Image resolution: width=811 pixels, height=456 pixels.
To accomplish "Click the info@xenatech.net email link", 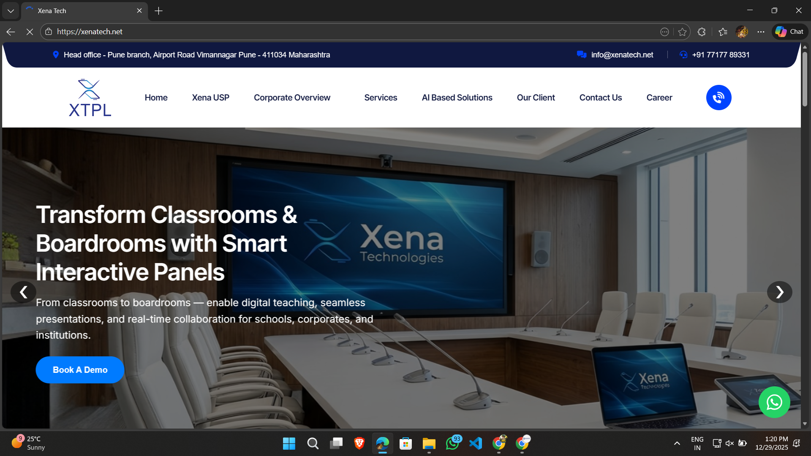I will click(x=622, y=55).
